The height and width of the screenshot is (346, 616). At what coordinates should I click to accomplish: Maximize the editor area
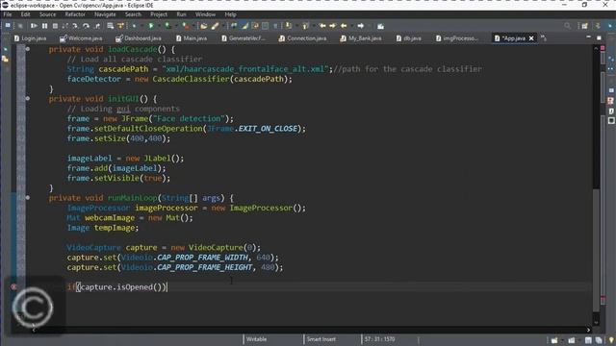click(x=599, y=37)
